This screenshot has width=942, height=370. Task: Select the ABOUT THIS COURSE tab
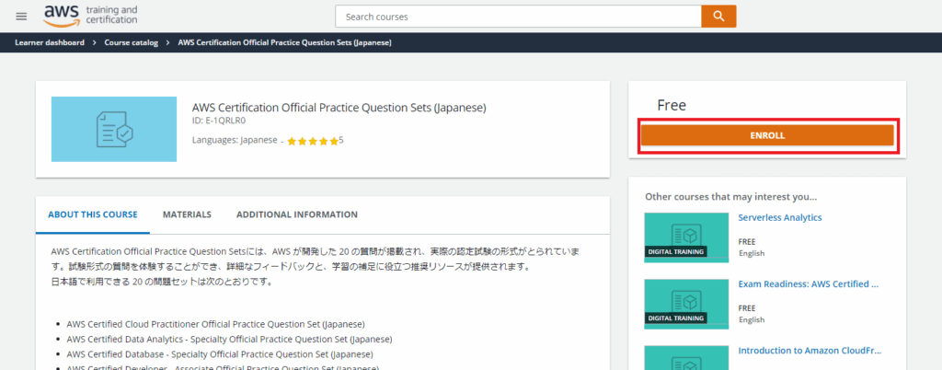[92, 214]
